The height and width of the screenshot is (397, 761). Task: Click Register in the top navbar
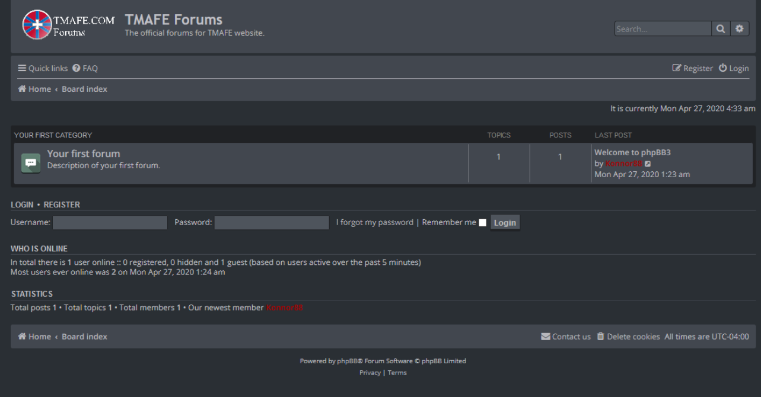pyautogui.click(x=692, y=68)
